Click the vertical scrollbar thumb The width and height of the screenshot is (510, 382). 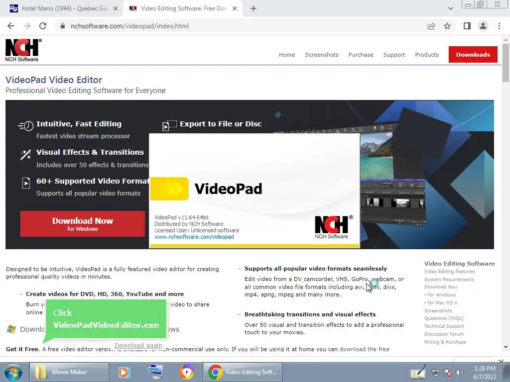click(506, 62)
